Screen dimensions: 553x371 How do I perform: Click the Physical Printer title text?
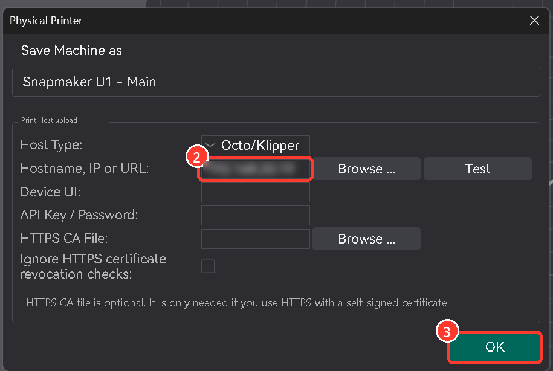click(x=46, y=21)
